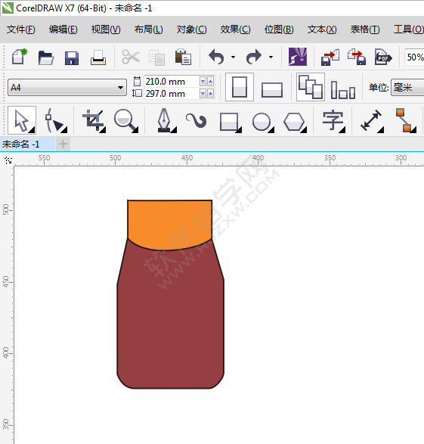The width and height of the screenshot is (424, 444).
Task: Select the Pen drawing tool
Action: [x=166, y=120]
